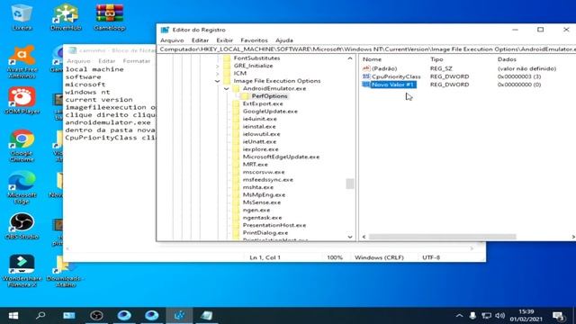Open network icon in system tray
The height and width of the screenshot is (324, 576).
coord(486,316)
